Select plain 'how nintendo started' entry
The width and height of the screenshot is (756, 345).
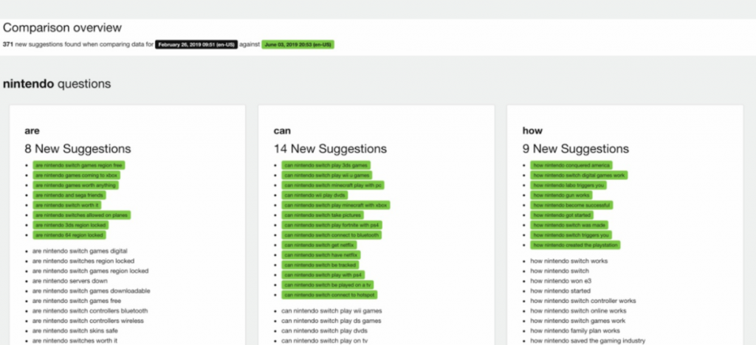pyautogui.click(x=560, y=291)
